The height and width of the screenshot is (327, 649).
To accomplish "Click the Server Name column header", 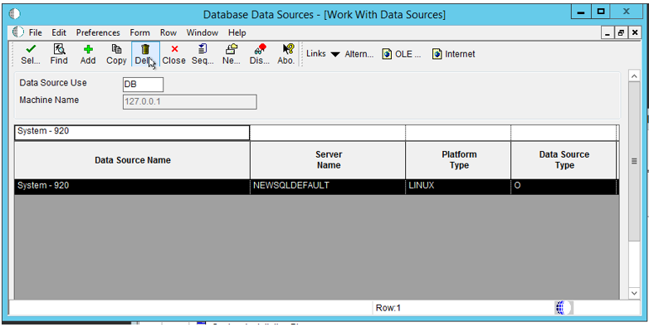I will pyautogui.click(x=328, y=160).
